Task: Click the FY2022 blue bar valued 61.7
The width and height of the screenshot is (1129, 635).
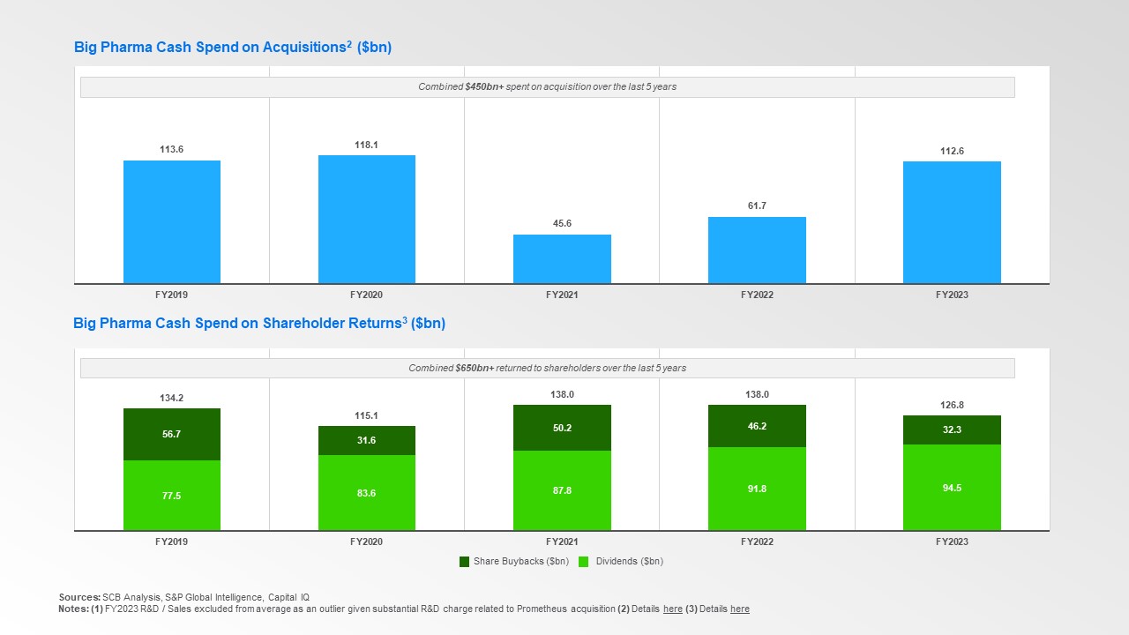Action: (757, 250)
